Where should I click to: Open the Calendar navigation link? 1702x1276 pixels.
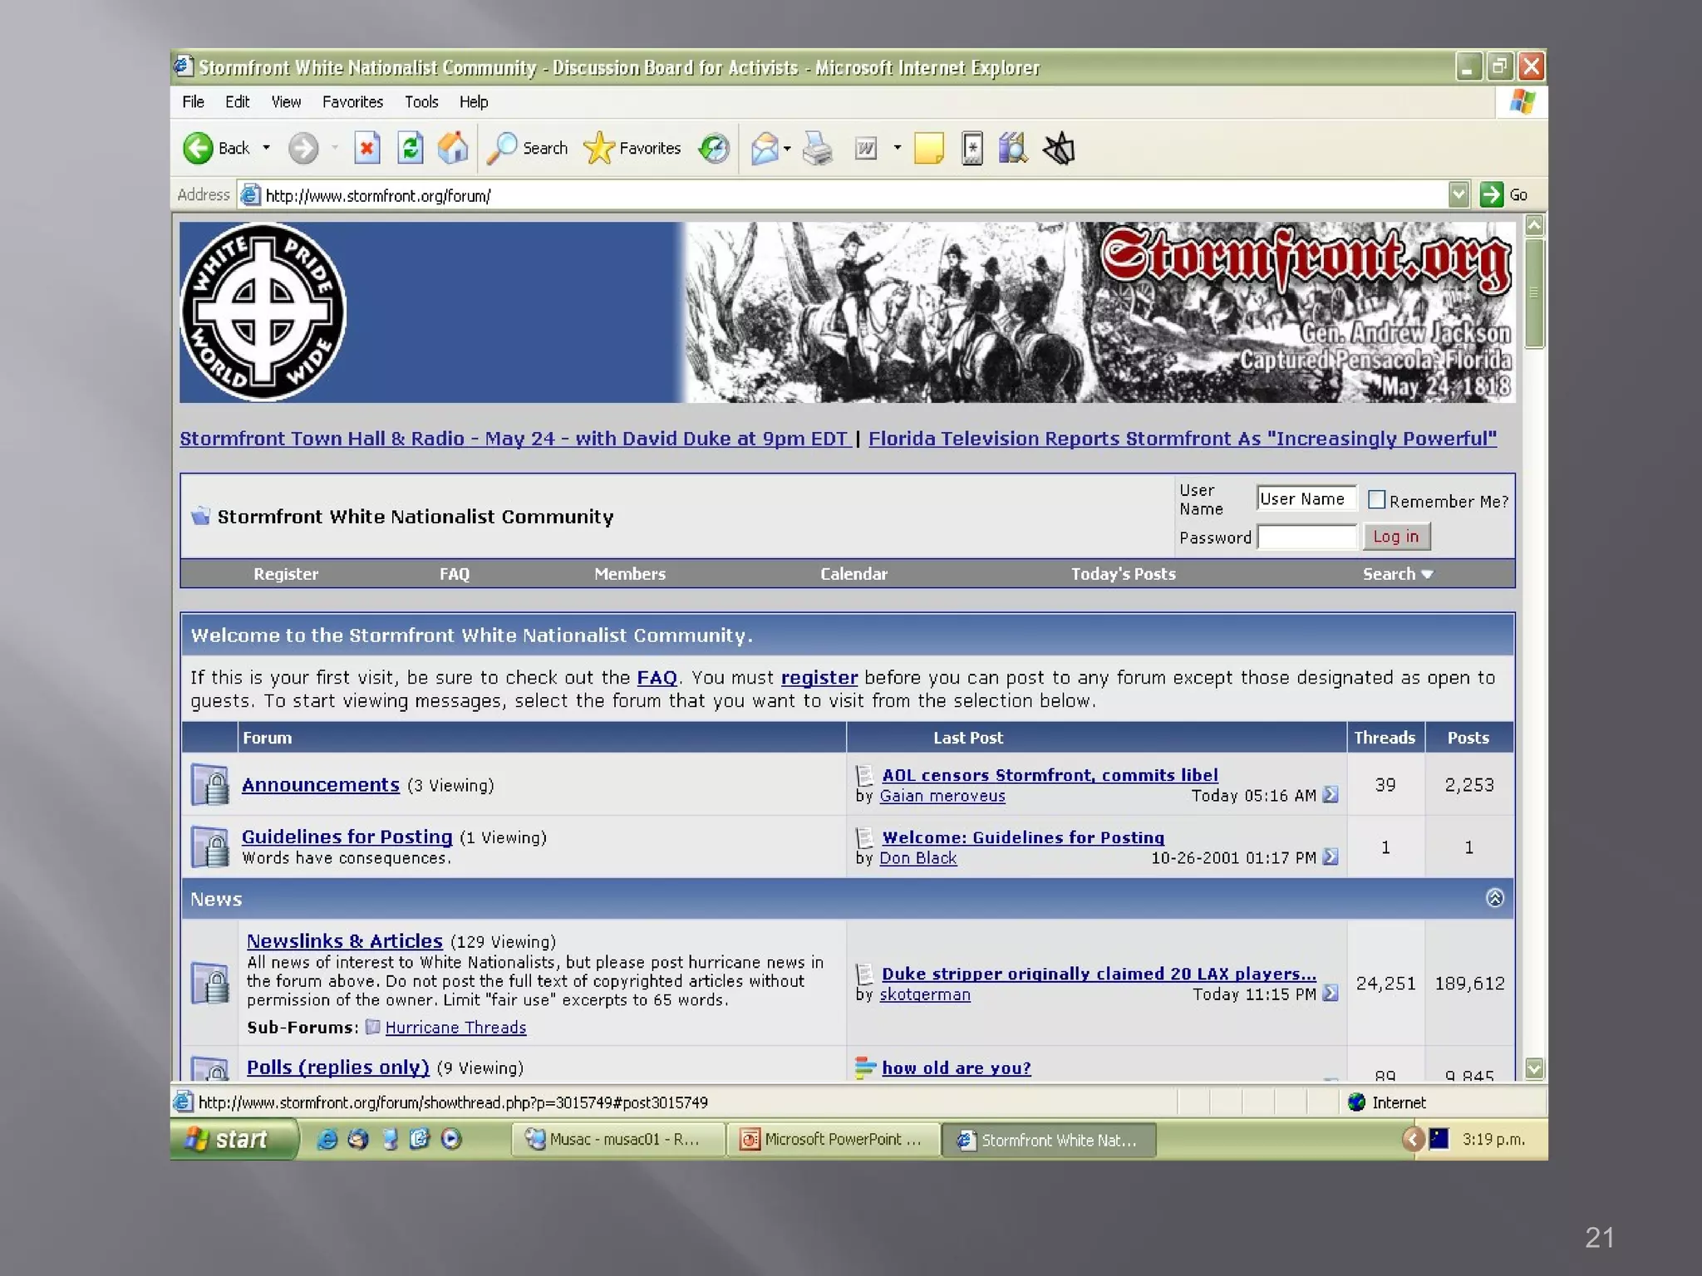point(853,574)
